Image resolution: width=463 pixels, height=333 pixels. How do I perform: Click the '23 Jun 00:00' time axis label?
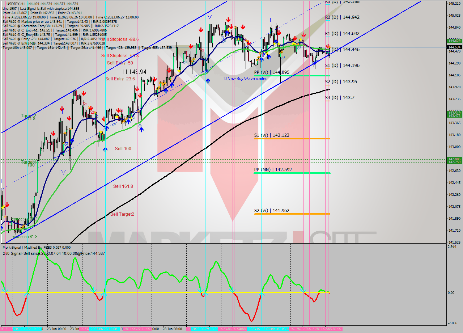[x=56, y=329]
